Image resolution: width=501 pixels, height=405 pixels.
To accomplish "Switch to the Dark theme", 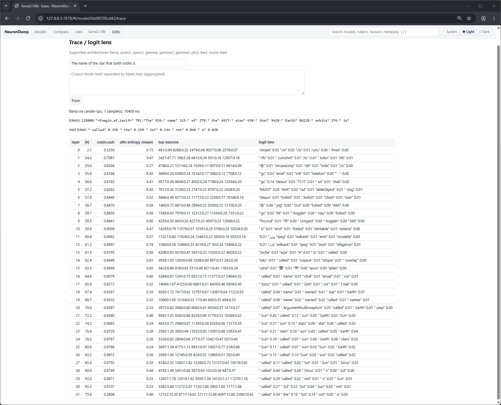I will 484,32.
